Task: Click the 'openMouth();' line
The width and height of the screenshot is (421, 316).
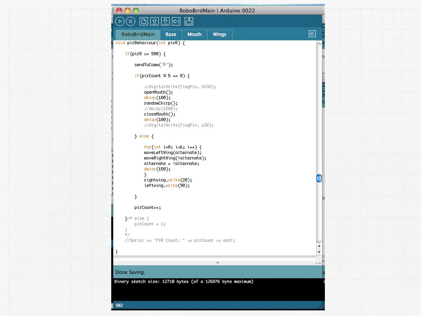Action: coord(158,92)
